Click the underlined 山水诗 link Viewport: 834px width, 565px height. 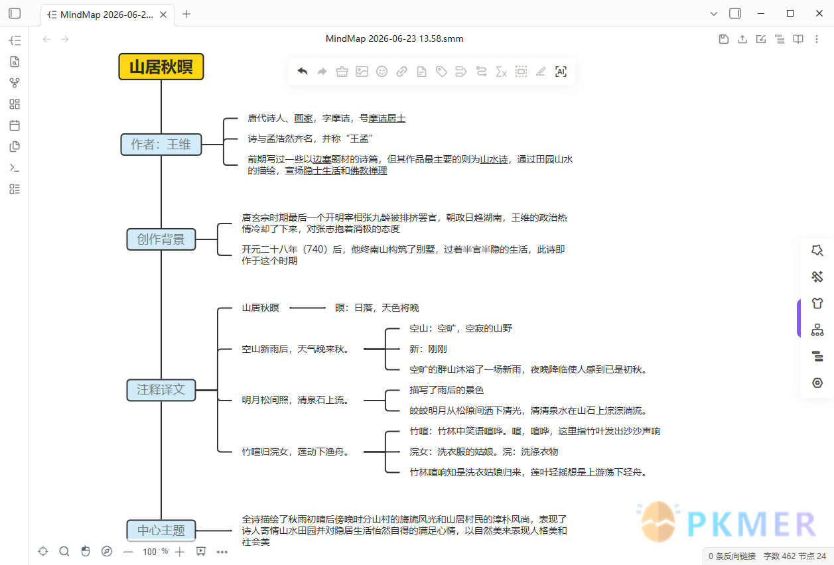tap(494, 159)
